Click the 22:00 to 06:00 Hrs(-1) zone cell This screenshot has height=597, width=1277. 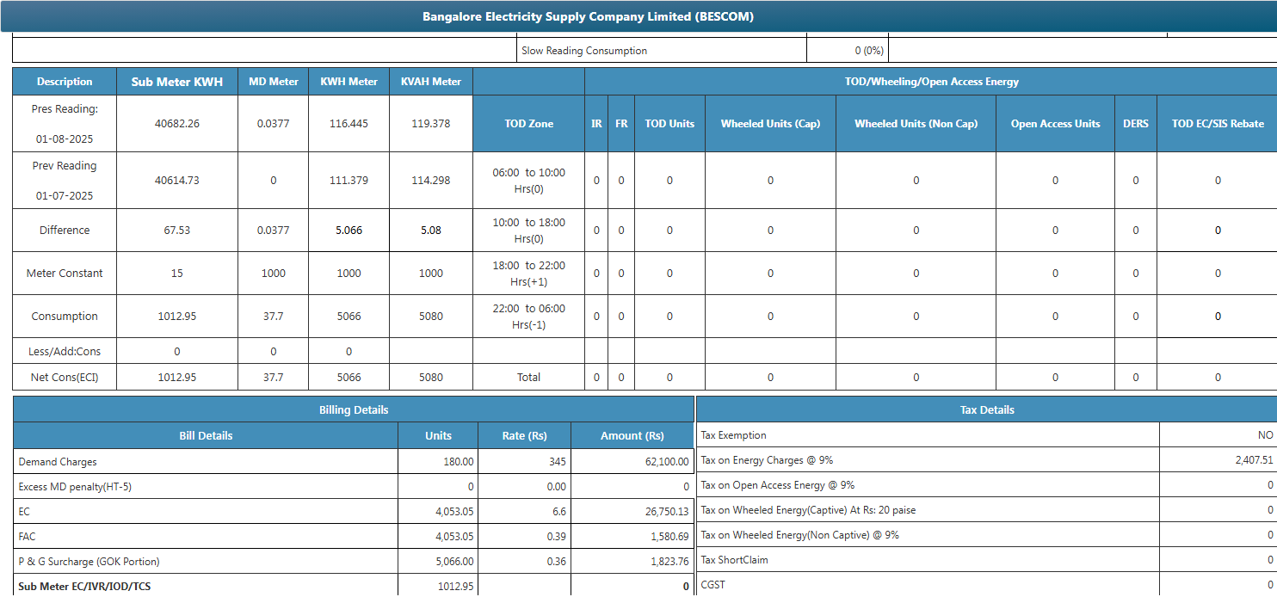point(528,317)
